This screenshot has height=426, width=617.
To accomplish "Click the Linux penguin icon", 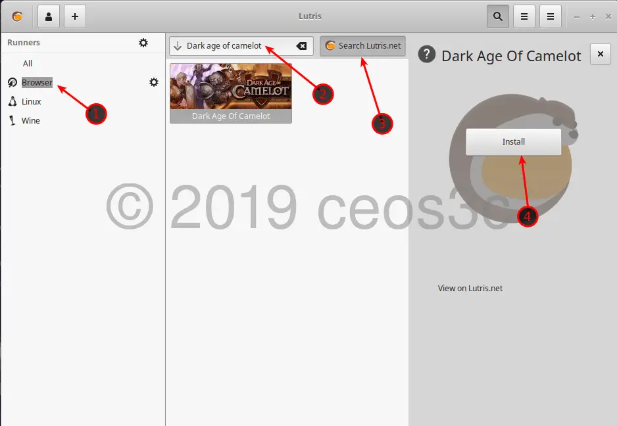I will point(12,101).
